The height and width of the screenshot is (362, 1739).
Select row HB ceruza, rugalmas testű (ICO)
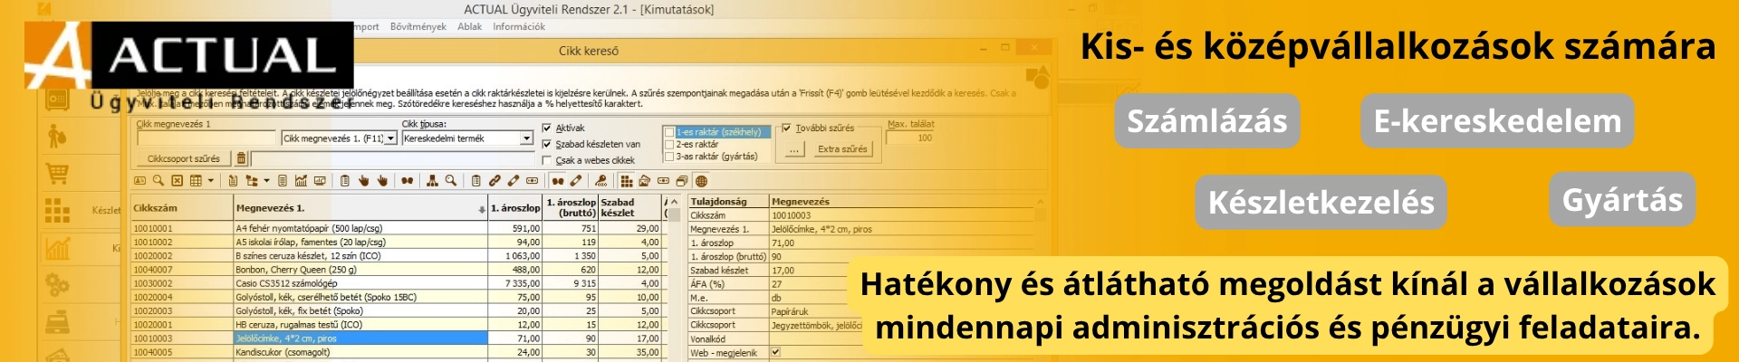click(397, 325)
